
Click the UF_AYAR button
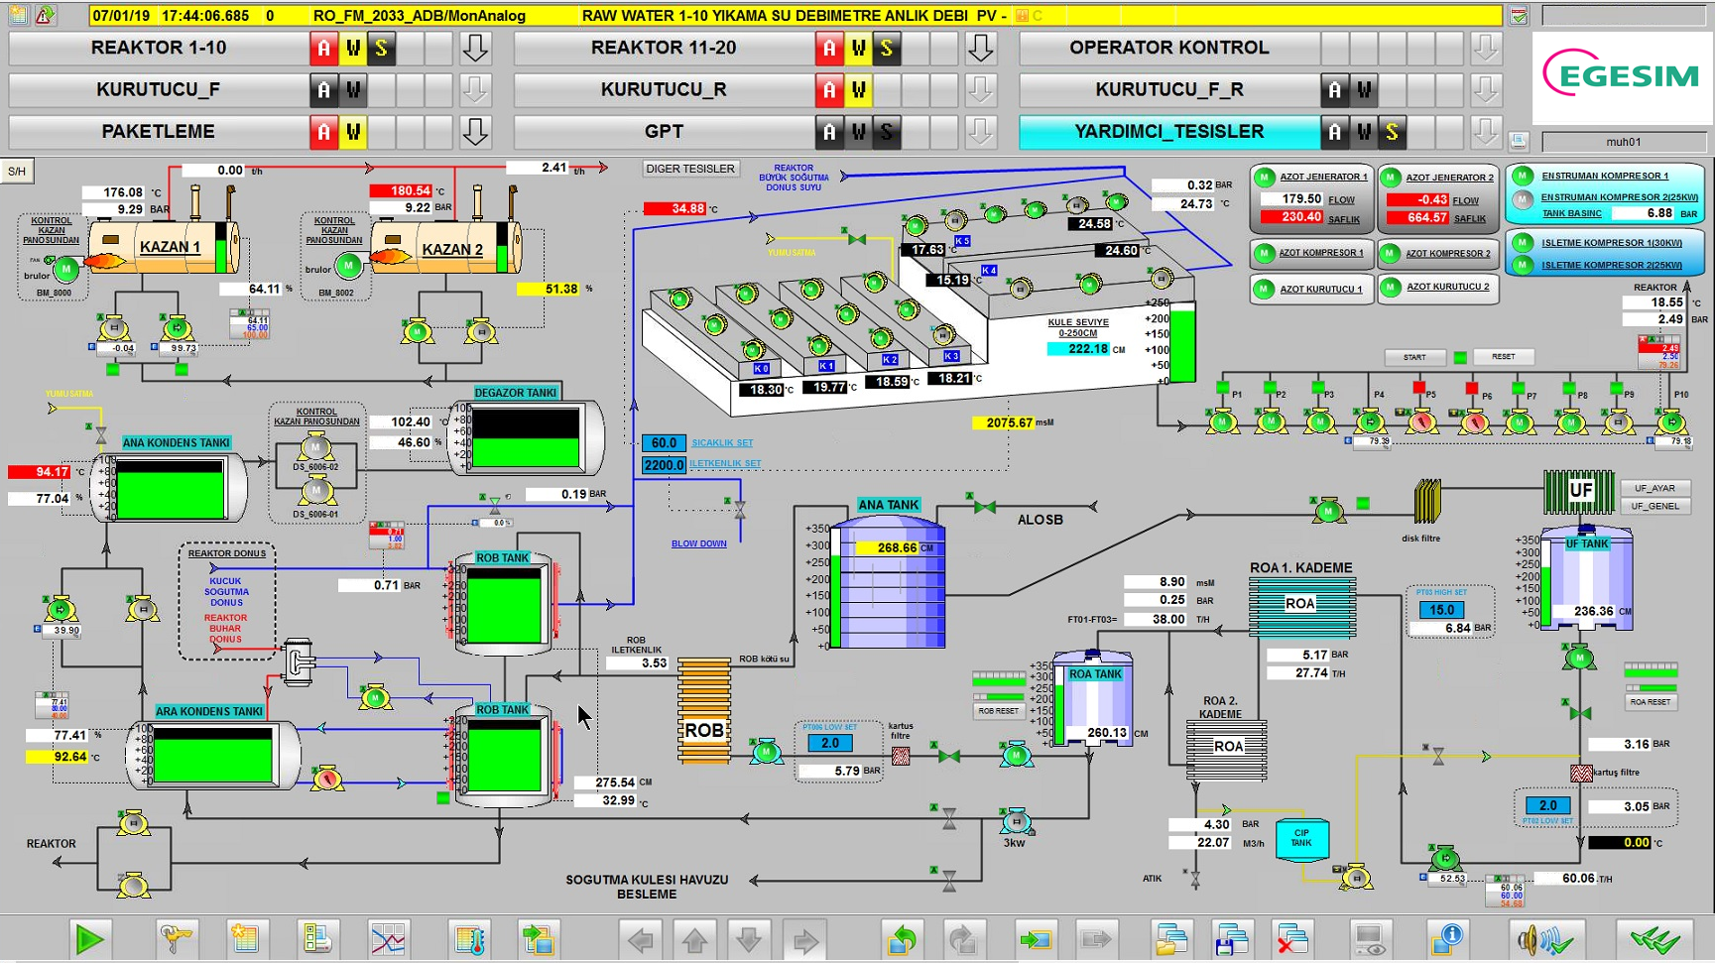1654,488
